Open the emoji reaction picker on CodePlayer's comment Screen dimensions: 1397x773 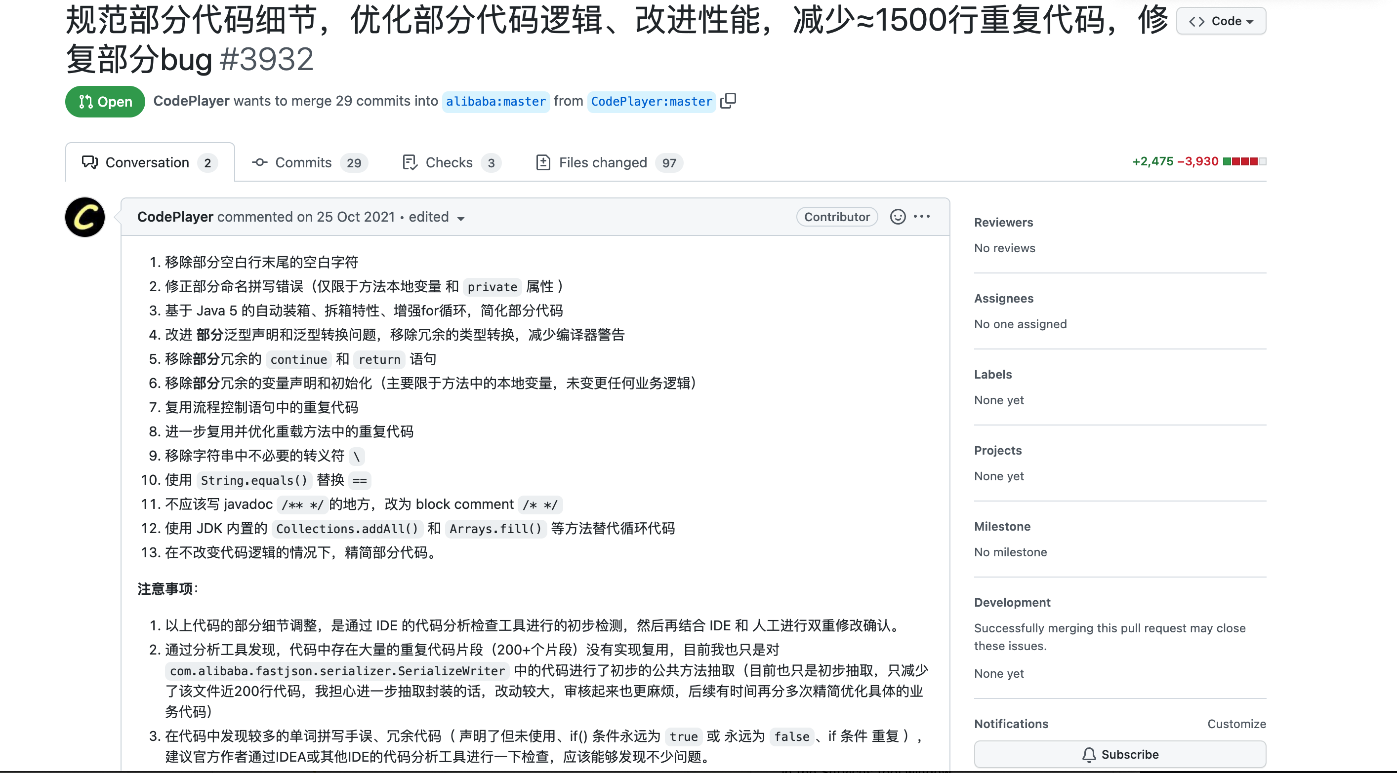tap(898, 217)
